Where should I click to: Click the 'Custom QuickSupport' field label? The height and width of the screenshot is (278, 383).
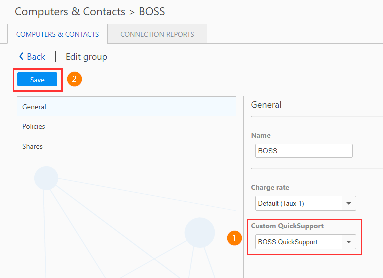[287, 226]
